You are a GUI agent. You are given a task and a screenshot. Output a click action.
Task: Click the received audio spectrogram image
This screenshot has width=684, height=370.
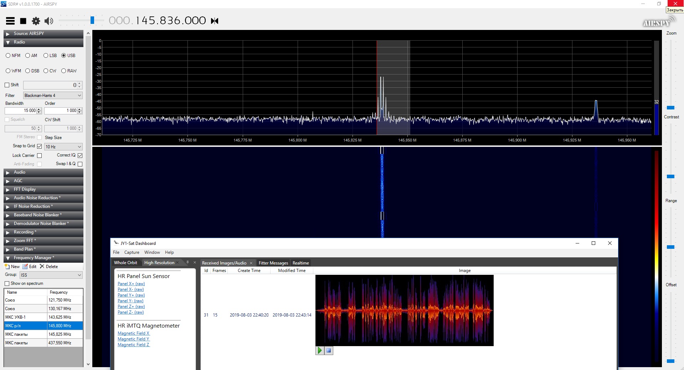(x=405, y=310)
